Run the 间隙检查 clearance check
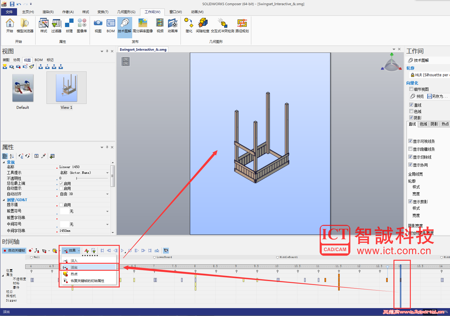Image resolution: width=450 pixels, height=316 pixels. click(x=203, y=26)
